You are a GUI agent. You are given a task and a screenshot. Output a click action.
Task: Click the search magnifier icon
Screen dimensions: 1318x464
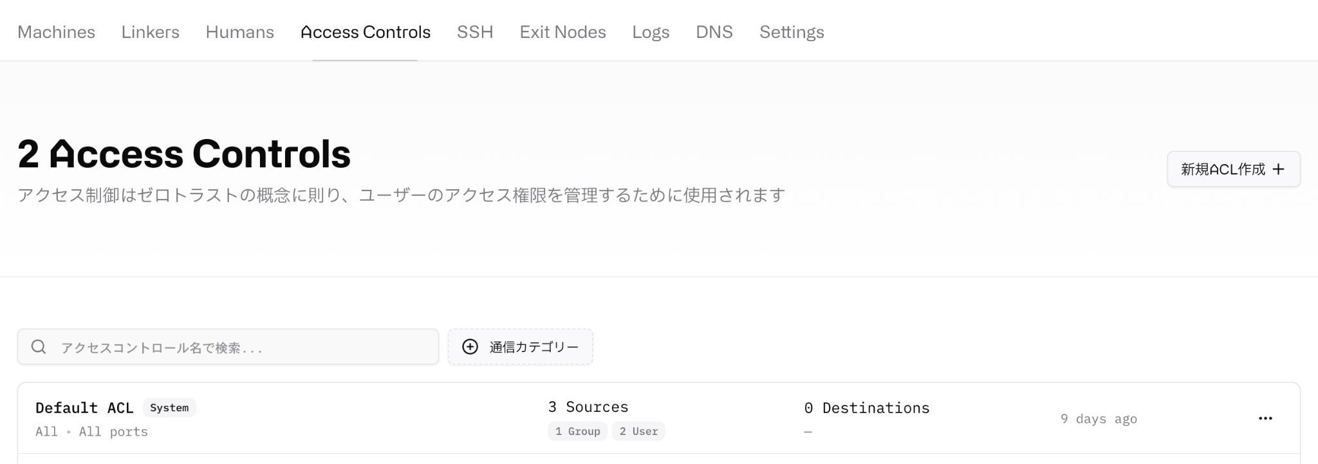[x=39, y=347]
